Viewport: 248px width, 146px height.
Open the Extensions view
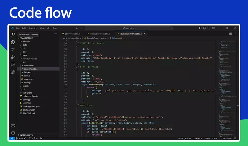[13, 72]
